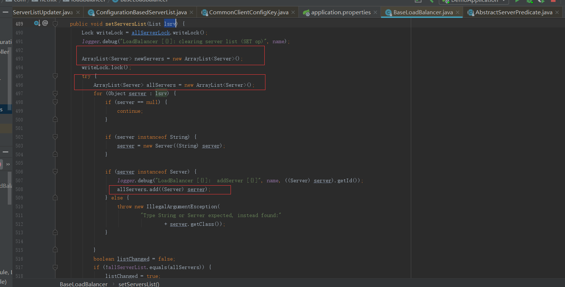Click class icon on ConfigurationBasedServerList.java tab

click(91, 13)
